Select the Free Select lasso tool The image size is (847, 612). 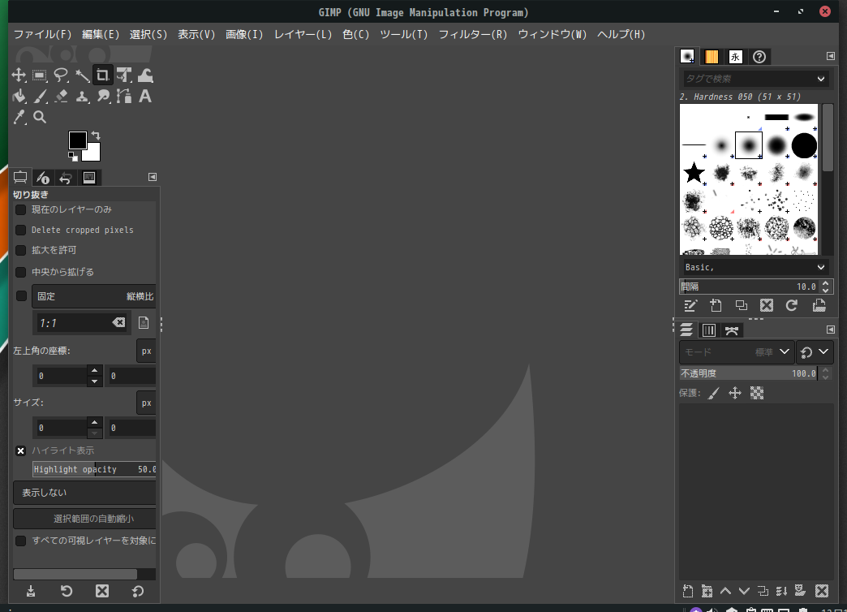[61, 75]
